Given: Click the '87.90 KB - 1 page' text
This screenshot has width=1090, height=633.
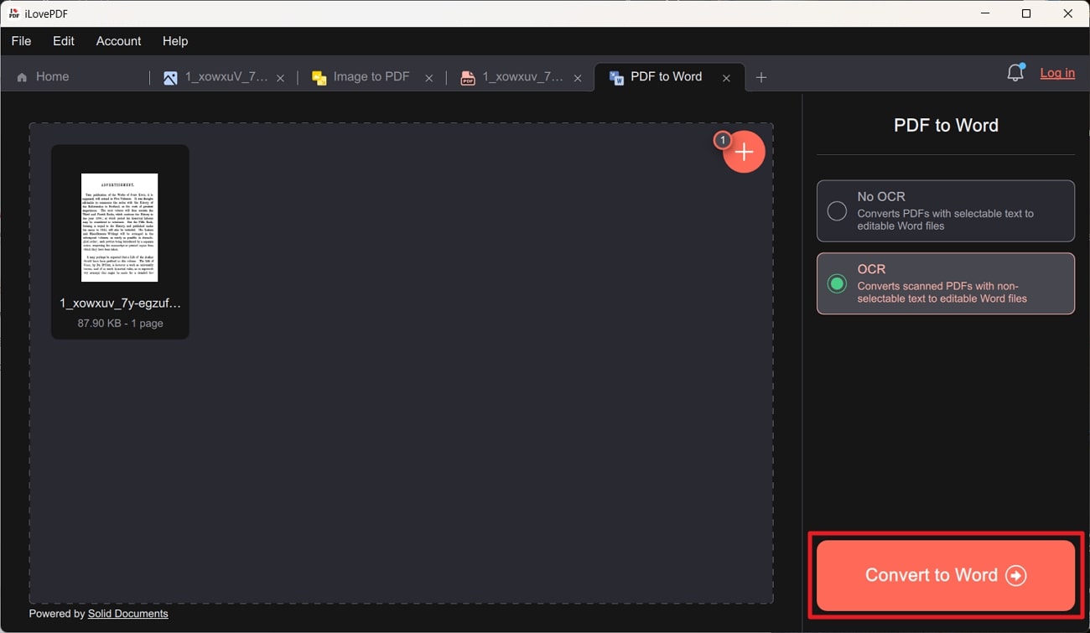Looking at the screenshot, I should click(x=120, y=323).
